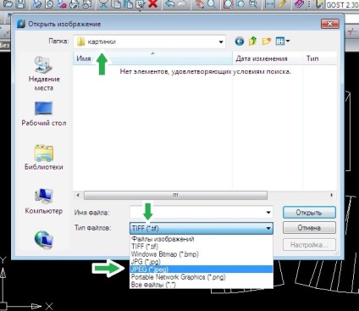Click the Открыть button
This screenshot has height=311, width=359.
[x=309, y=213]
